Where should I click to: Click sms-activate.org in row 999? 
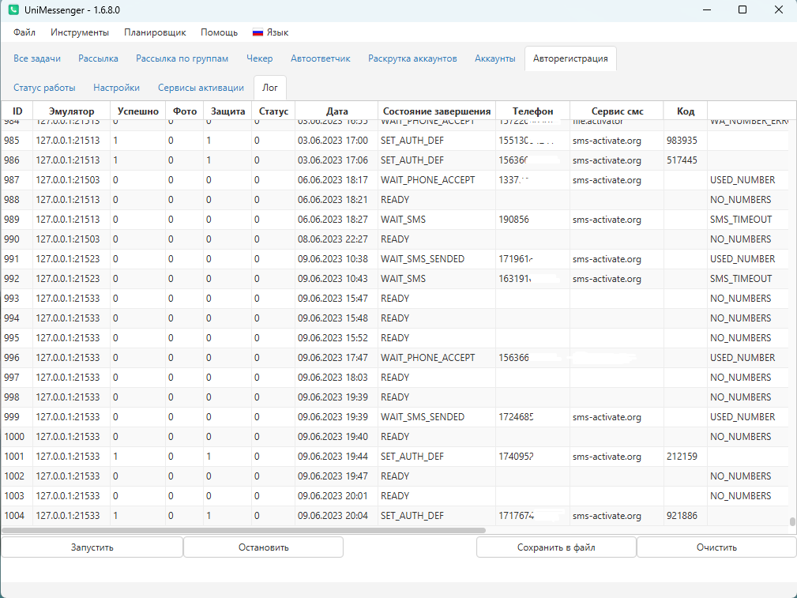pyautogui.click(x=607, y=417)
